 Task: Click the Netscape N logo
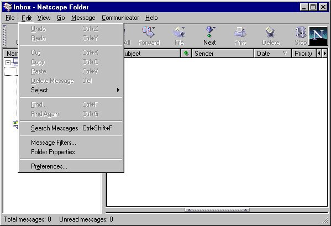click(x=318, y=36)
